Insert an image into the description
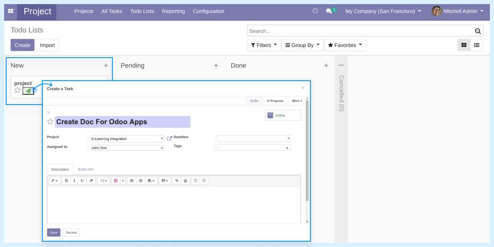 [185, 180]
